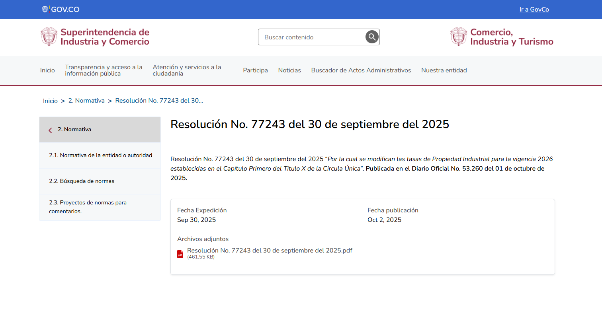The height and width of the screenshot is (309, 602).
Task: Select Participa in the navigation bar
Action: click(255, 70)
